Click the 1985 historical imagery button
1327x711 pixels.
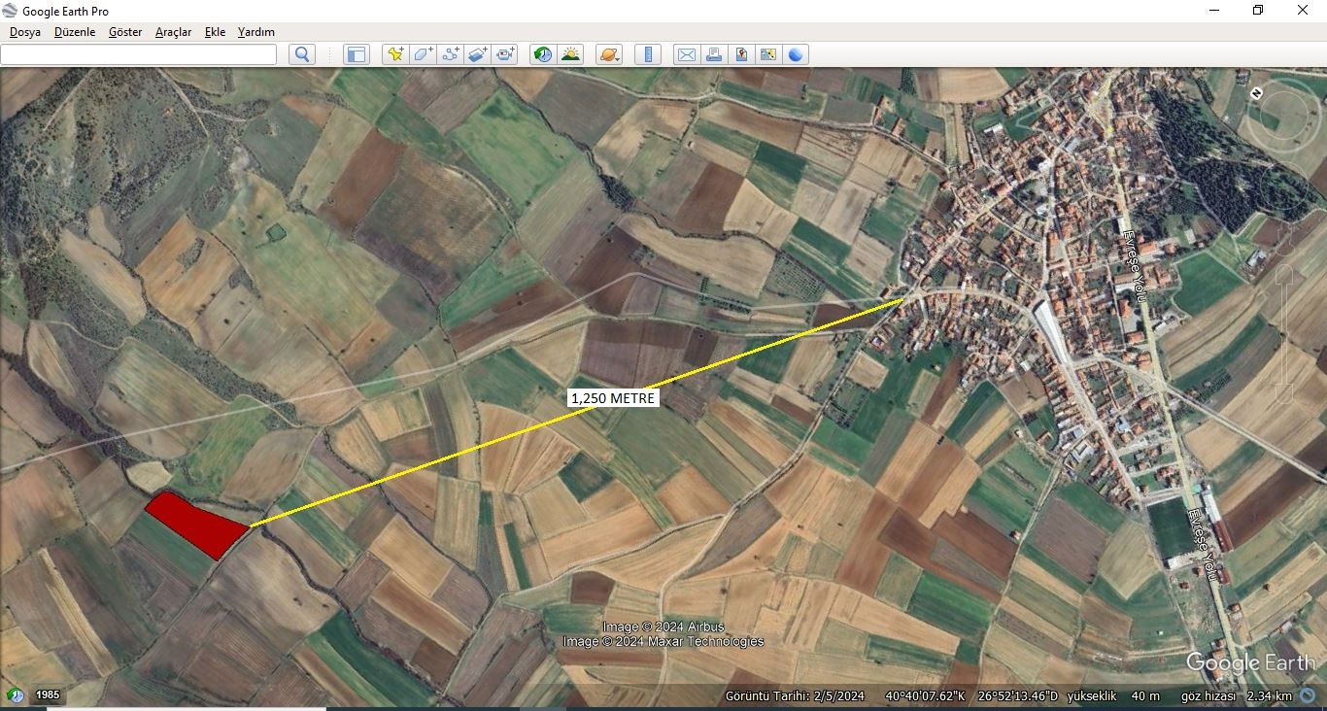48,694
